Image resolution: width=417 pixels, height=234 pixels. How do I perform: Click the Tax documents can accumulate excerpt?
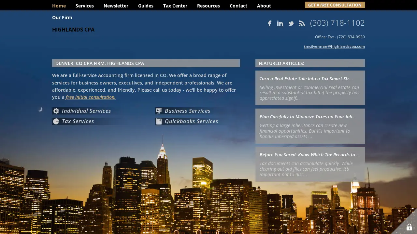point(306,169)
